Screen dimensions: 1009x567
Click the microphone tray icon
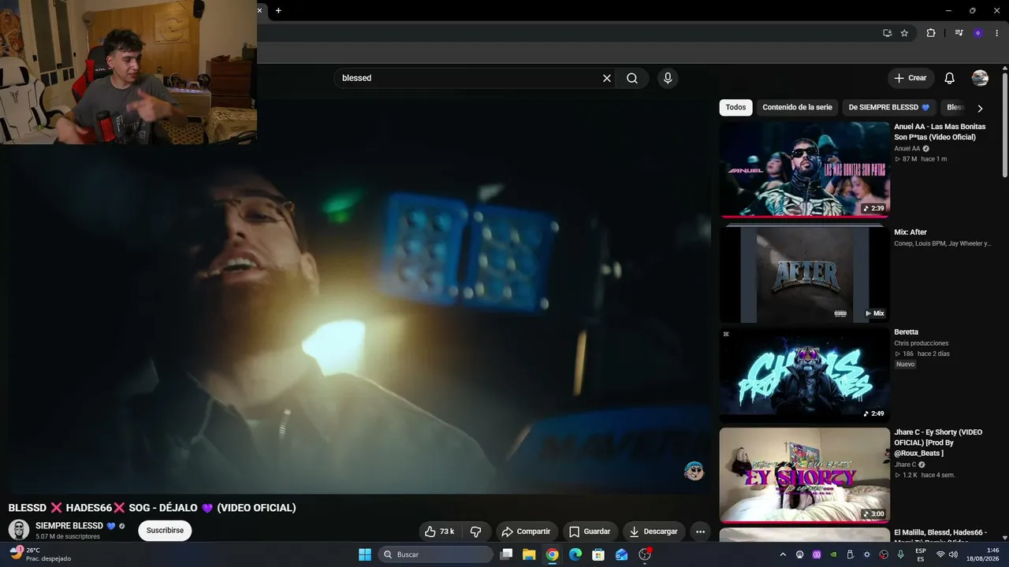click(901, 554)
